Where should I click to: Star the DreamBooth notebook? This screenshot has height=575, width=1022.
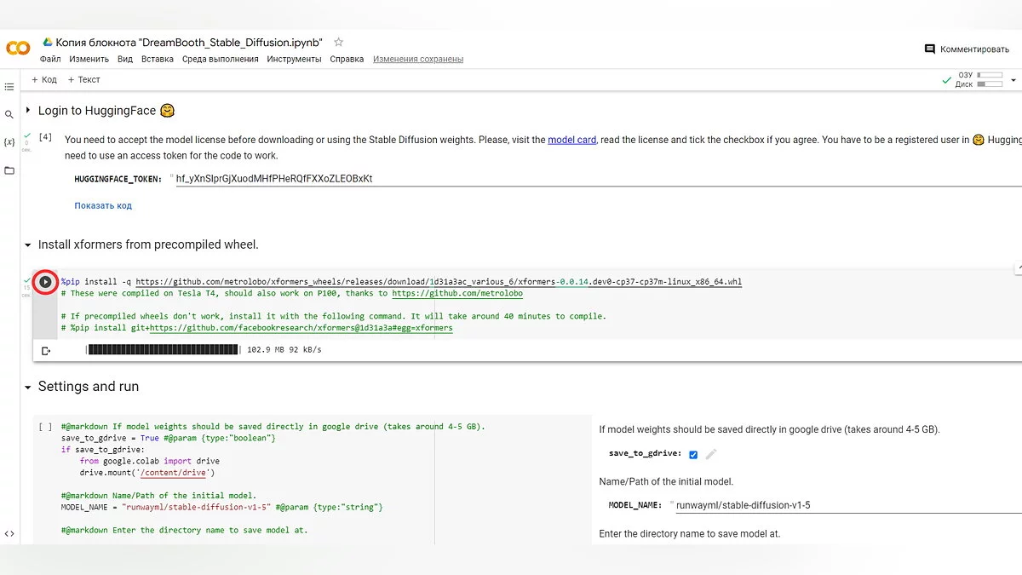(x=339, y=42)
